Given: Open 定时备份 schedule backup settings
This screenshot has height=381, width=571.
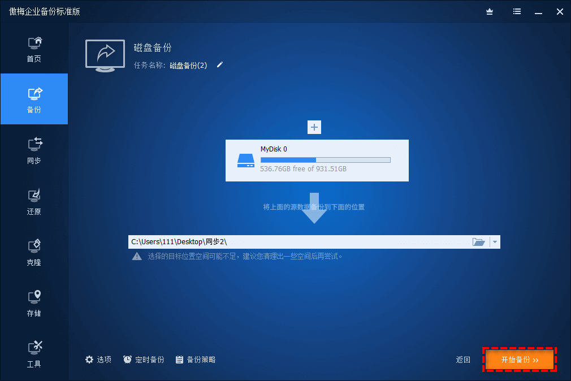Looking at the screenshot, I should (144, 360).
